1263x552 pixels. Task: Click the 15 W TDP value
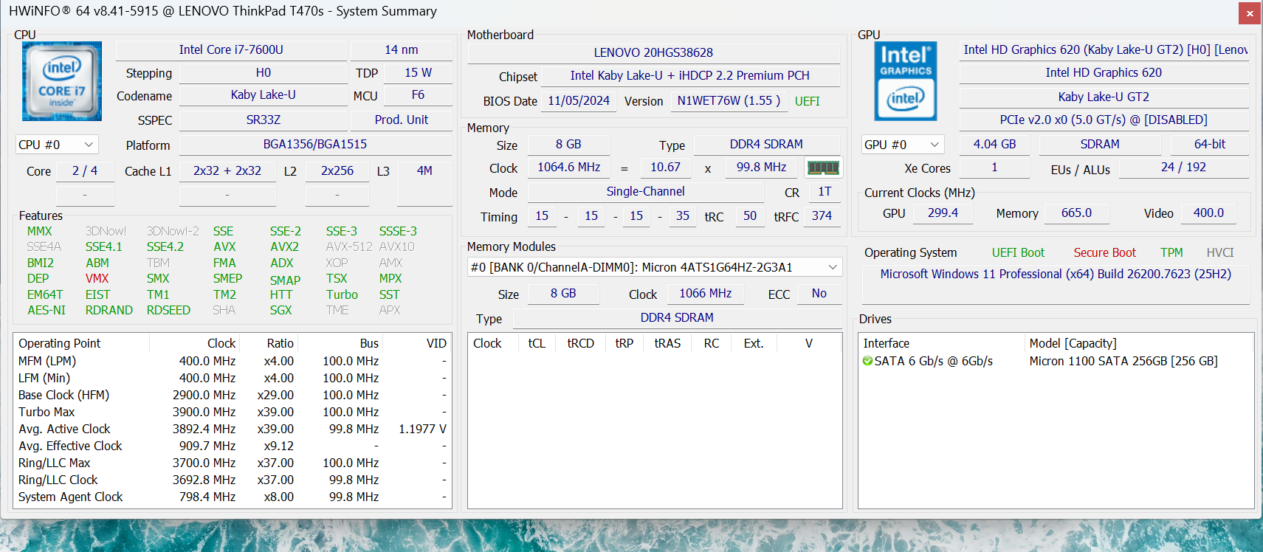click(x=419, y=72)
